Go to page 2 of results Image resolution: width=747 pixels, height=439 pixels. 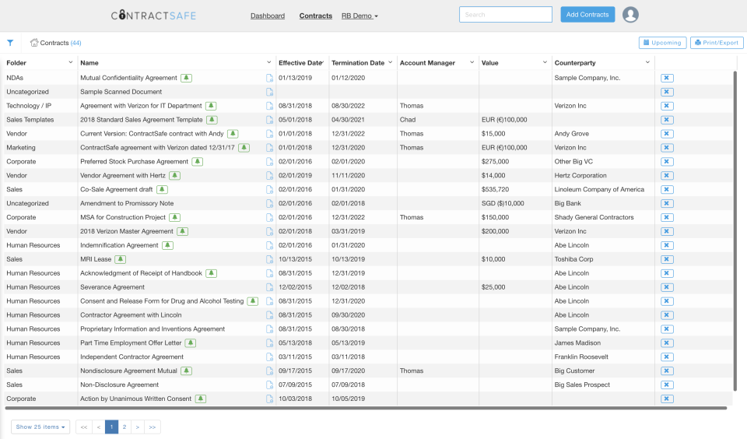[124, 427]
